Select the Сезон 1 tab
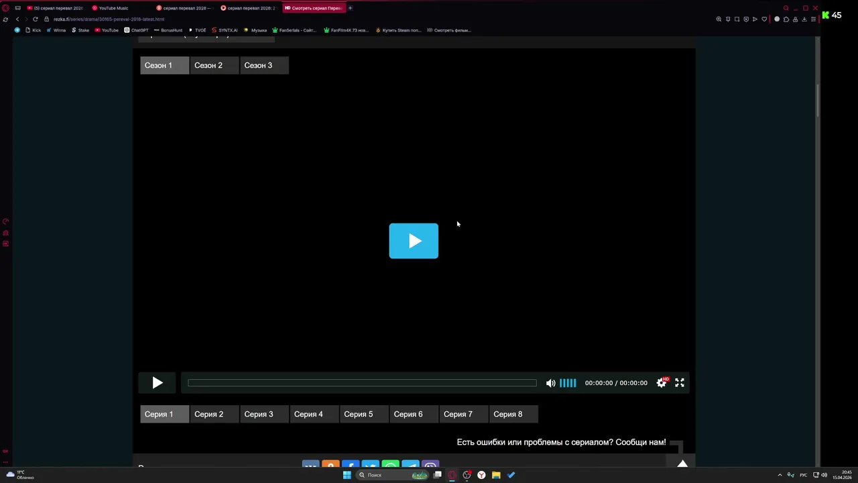The width and height of the screenshot is (858, 483). [x=165, y=65]
